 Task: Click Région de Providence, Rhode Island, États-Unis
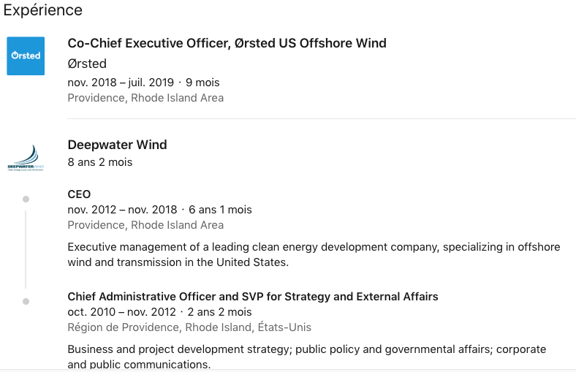(189, 327)
